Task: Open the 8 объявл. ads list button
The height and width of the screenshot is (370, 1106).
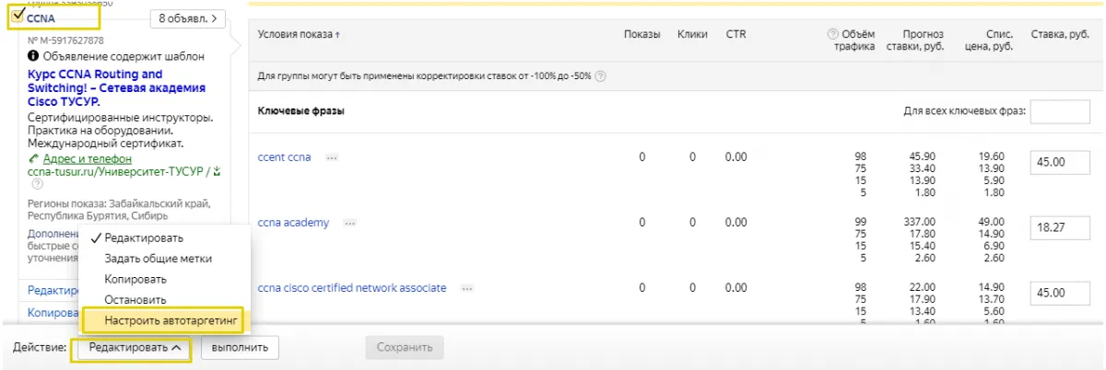Action: pos(187,17)
